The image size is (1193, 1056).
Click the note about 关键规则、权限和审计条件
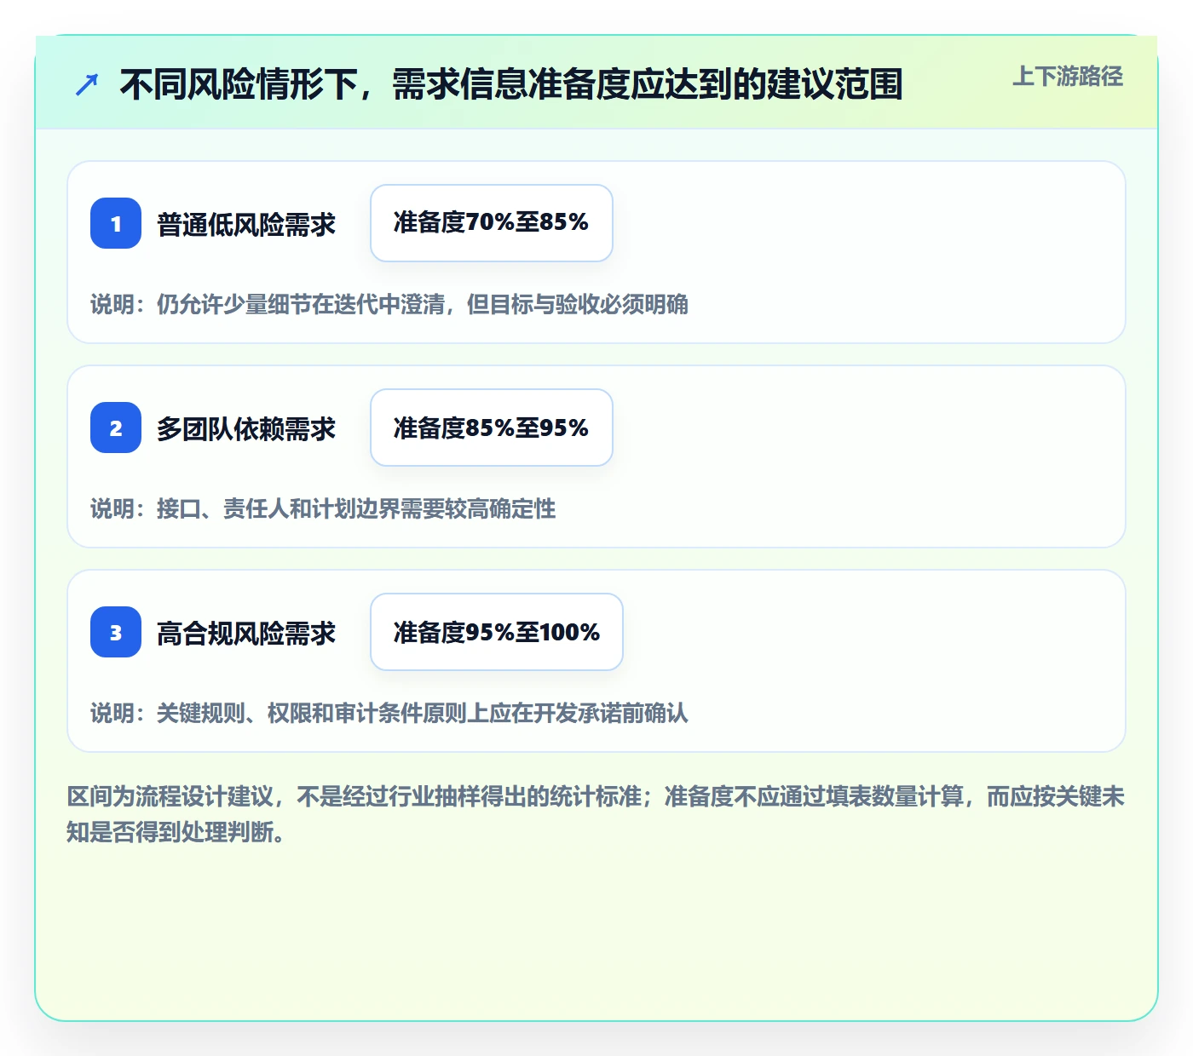click(x=389, y=713)
